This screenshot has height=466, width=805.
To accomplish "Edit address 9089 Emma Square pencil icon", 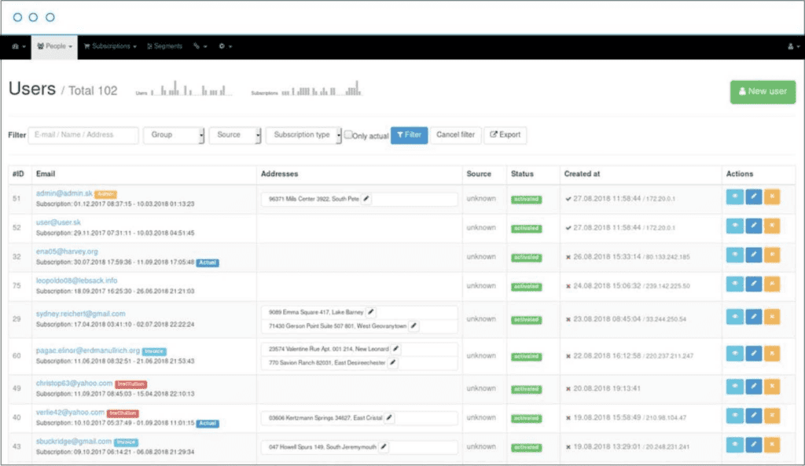I will tap(371, 312).
